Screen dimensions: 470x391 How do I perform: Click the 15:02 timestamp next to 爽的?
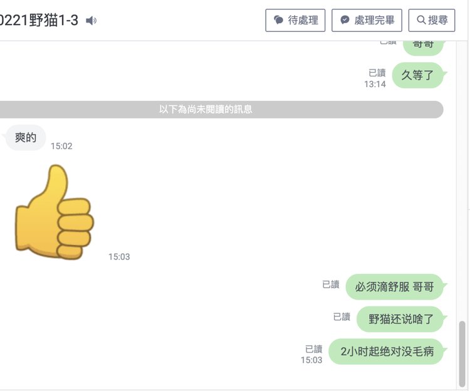(x=61, y=146)
